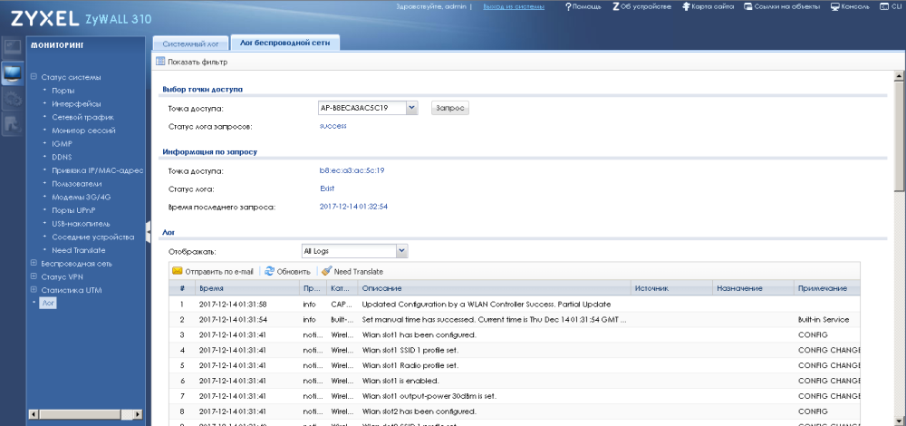Select log row 'Wlan slot2 has been configured.'
Image resolution: width=906 pixels, height=426 pixels.
[515, 411]
